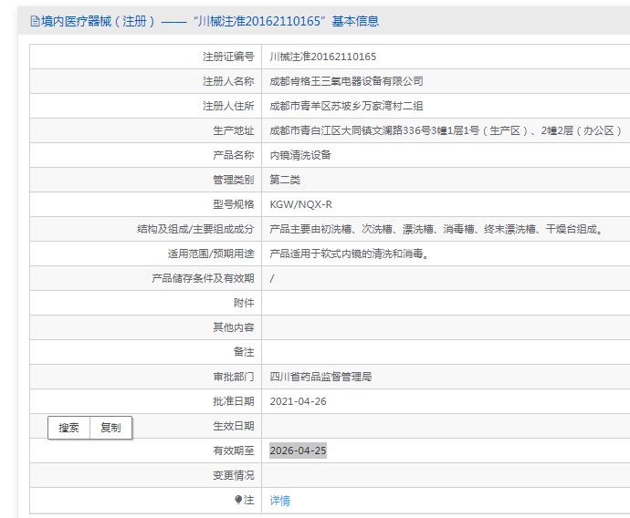Click the 变更情况 row label
Viewport: 630px width, 518px height.
point(234,475)
